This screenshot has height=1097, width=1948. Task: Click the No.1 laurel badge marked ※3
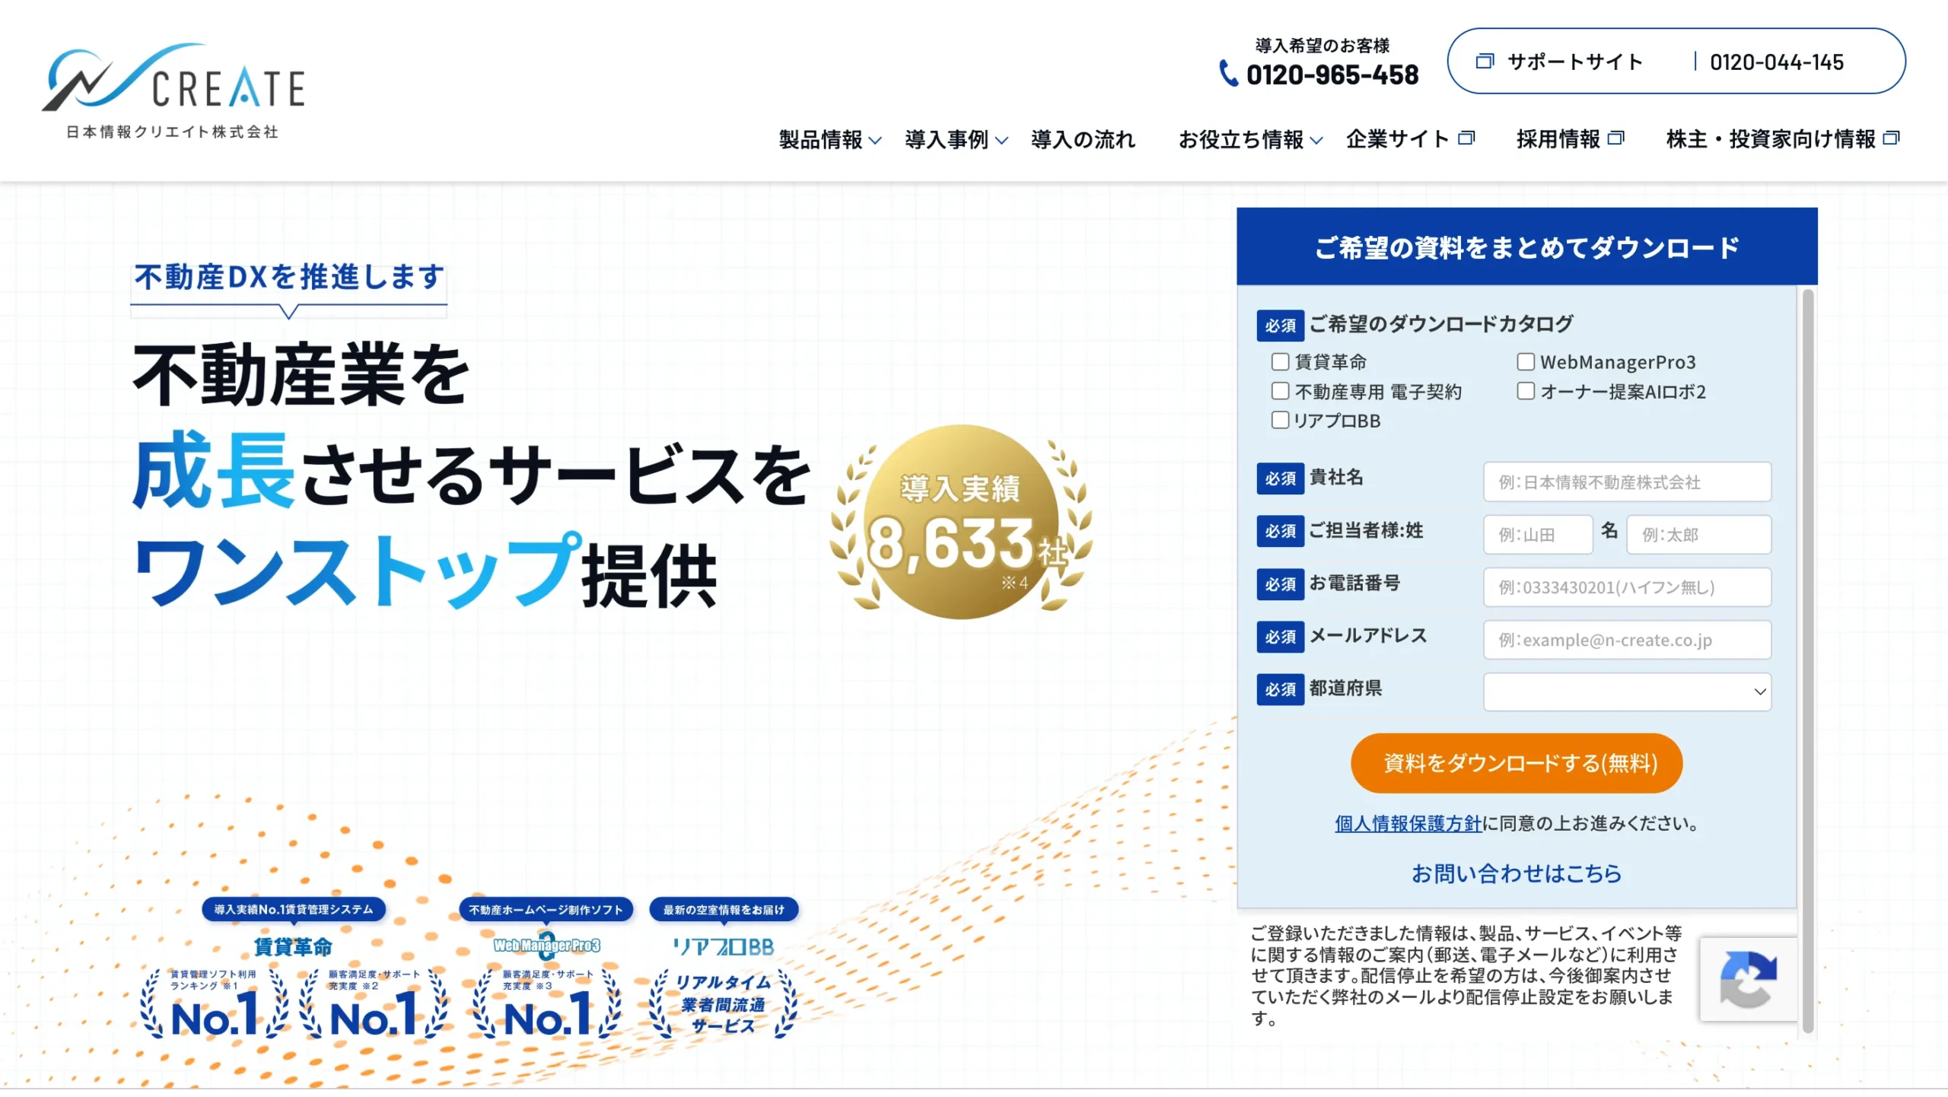point(547,1004)
